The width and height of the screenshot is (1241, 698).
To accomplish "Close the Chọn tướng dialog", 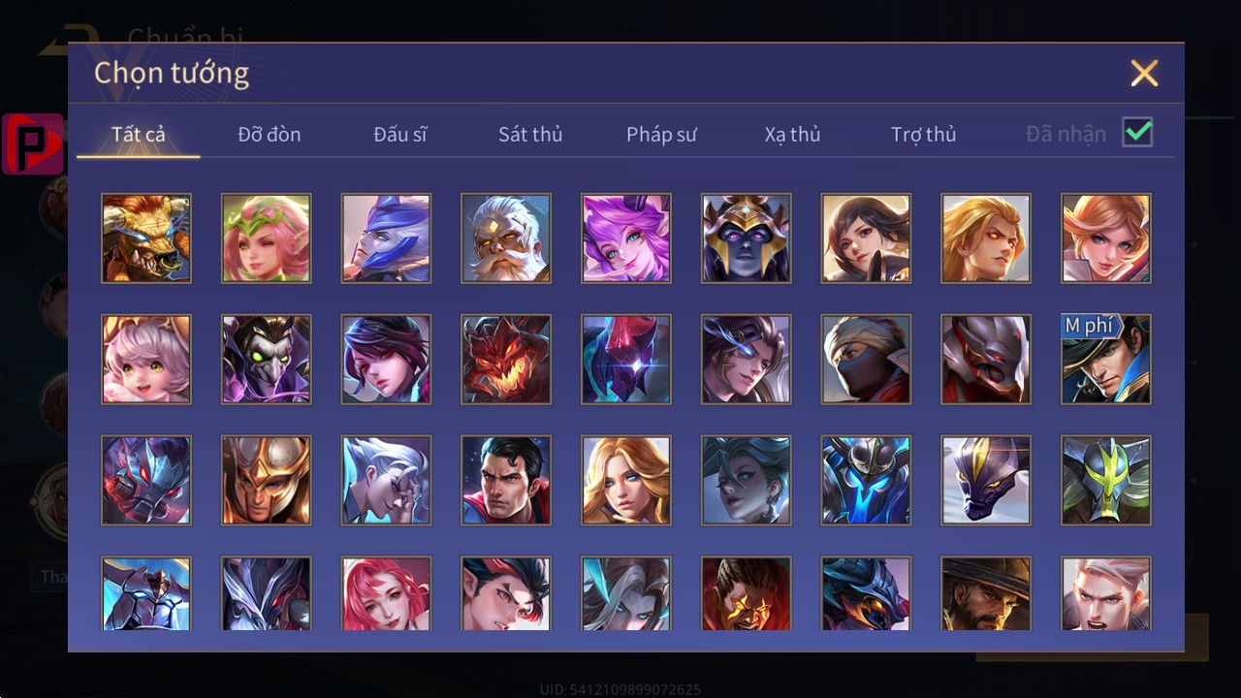I will tap(1144, 73).
